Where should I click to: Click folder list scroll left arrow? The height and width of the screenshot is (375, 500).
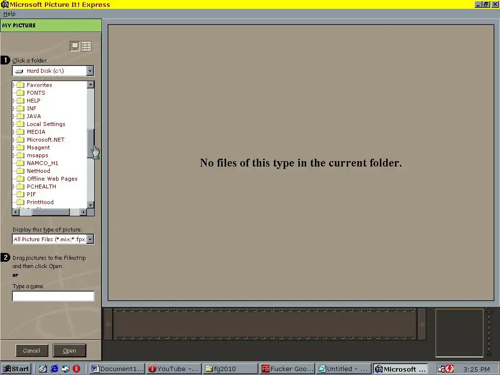click(16, 212)
